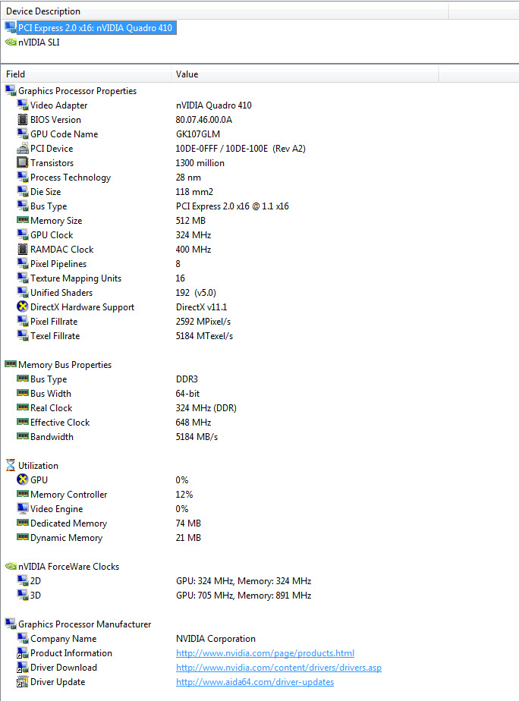Click the Video Engine monitor icon
This screenshot has width=519, height=701.
22,509
